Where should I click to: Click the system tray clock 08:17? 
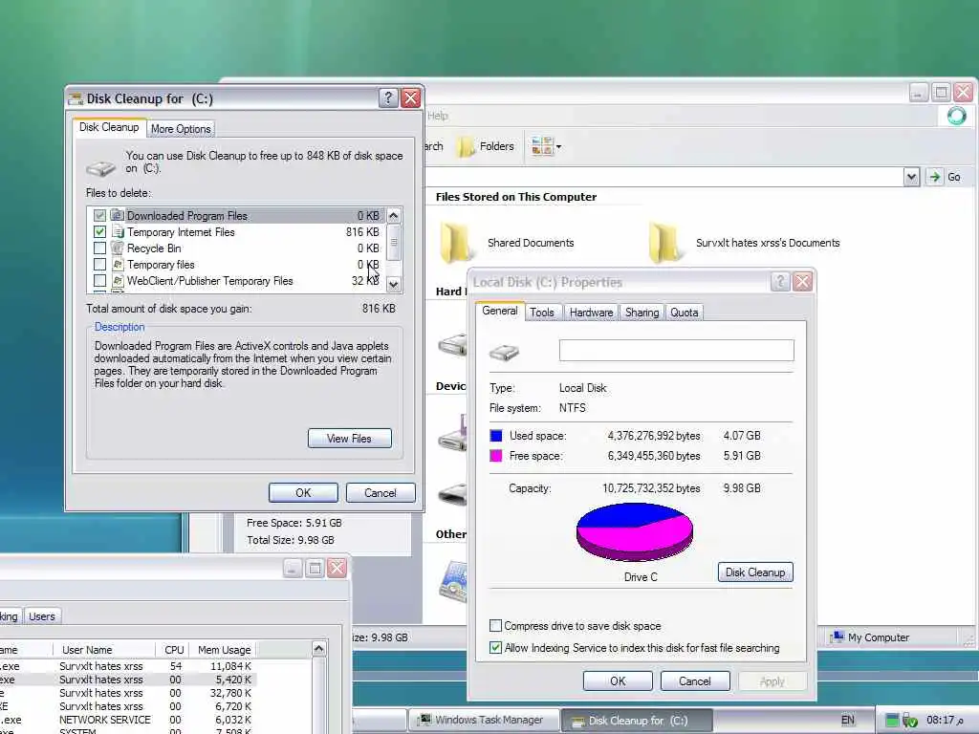pyautogui.click(x=945, y=721)
